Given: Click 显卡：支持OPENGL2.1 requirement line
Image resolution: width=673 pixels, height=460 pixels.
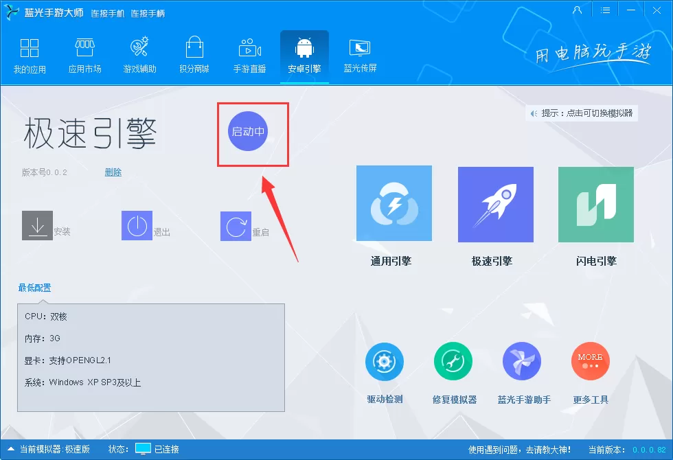Looking at the screenshot, I should pyautogui.click(x=68, y=360).
